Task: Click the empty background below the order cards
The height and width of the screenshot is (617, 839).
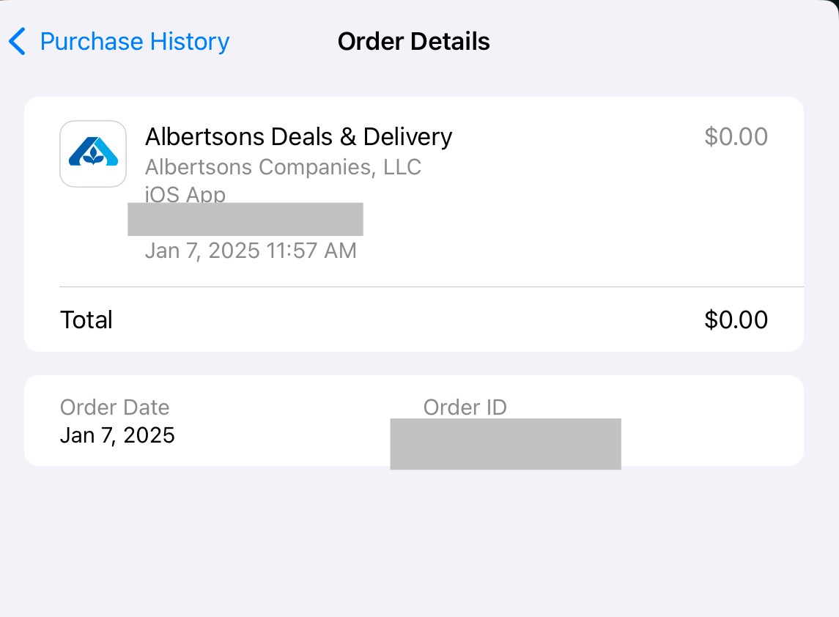Action: [419, 542]
